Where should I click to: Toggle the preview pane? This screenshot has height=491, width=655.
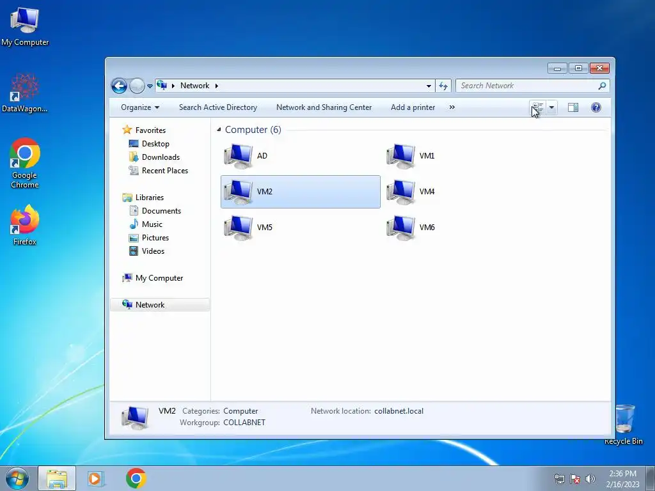[x=573, y=107]
